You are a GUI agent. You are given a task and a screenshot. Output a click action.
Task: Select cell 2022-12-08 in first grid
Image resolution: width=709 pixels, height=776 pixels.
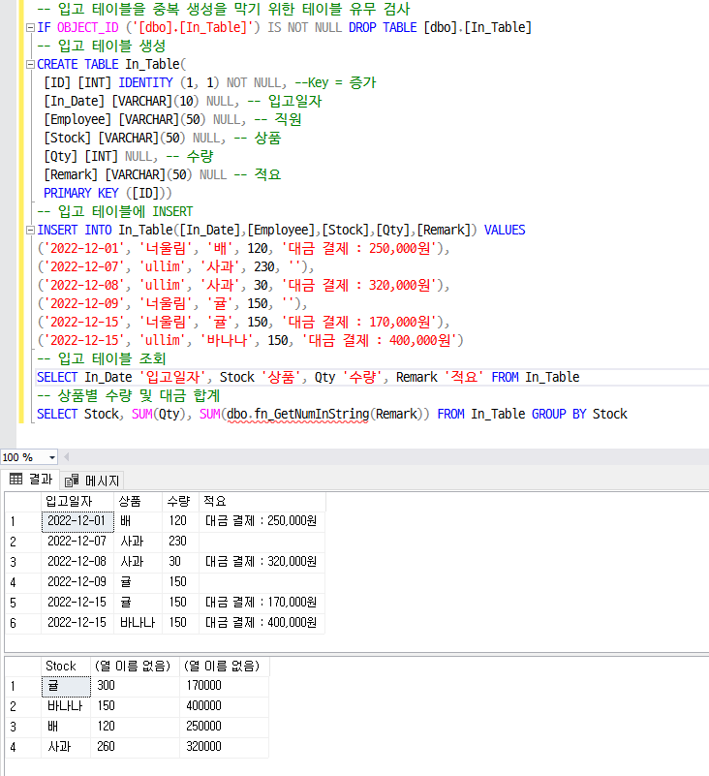pos(77,562)
